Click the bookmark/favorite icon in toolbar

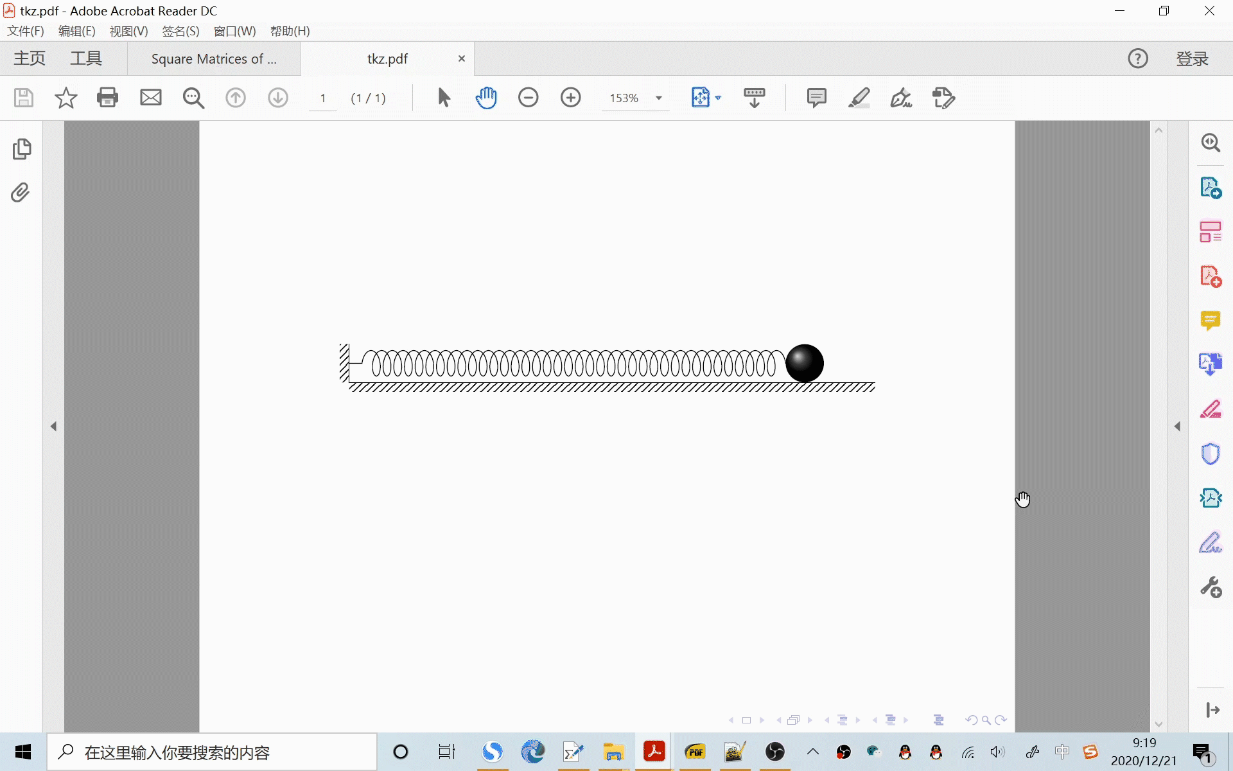tap(66, 98)
